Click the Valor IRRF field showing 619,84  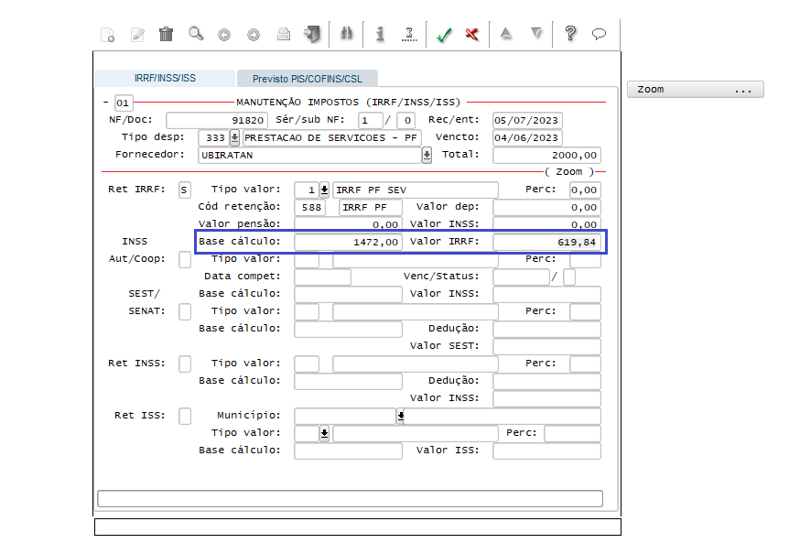coord(546,243)
